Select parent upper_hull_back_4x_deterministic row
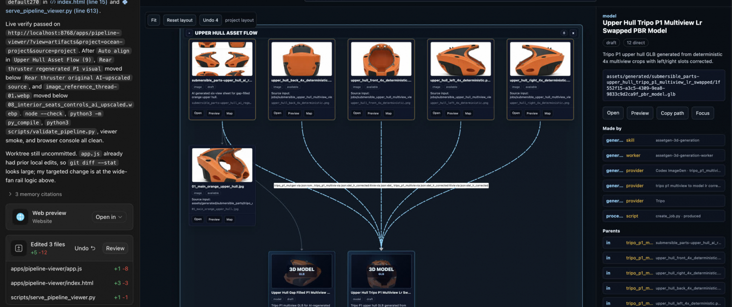Screen dimensions: 732x307 point(664,288)
